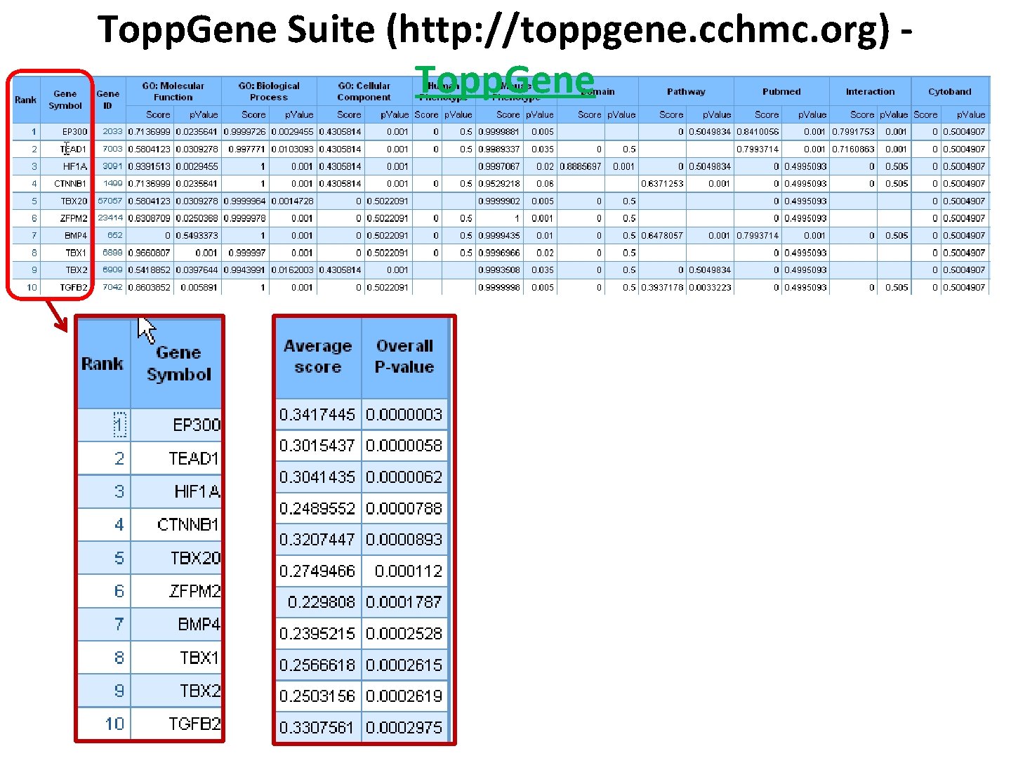Click average score 0.2566618
This screenshot has width=1011, height=758.
[x=317, y=665]
